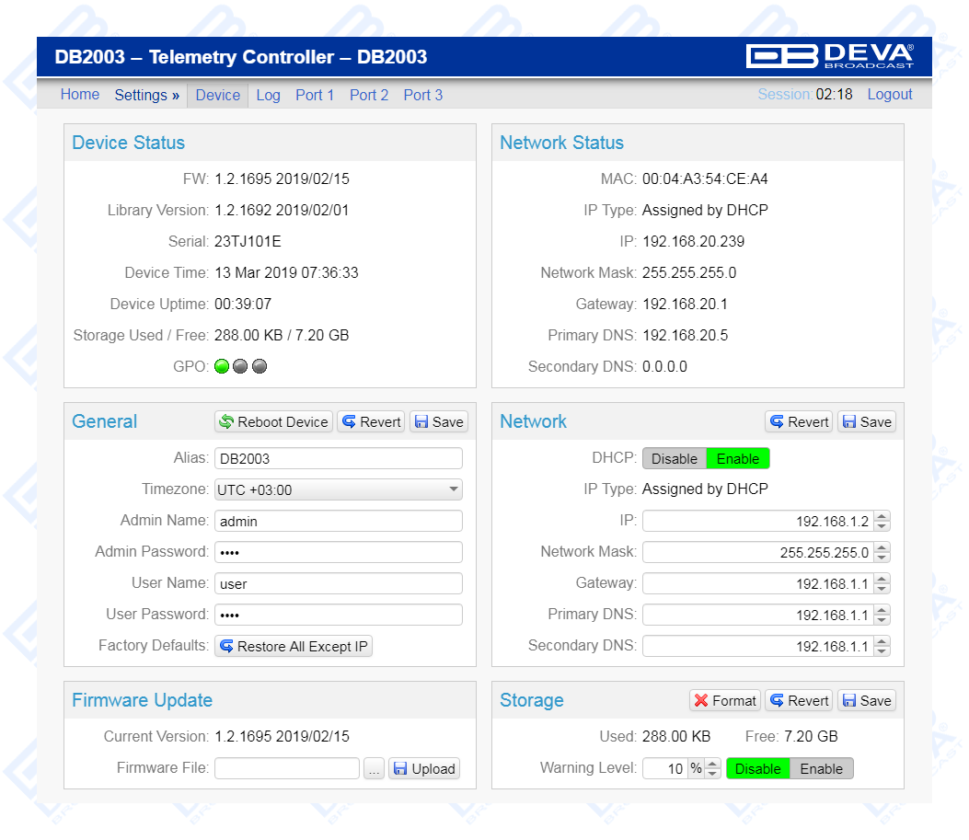Revert the Network panel settings

[799, 421]
